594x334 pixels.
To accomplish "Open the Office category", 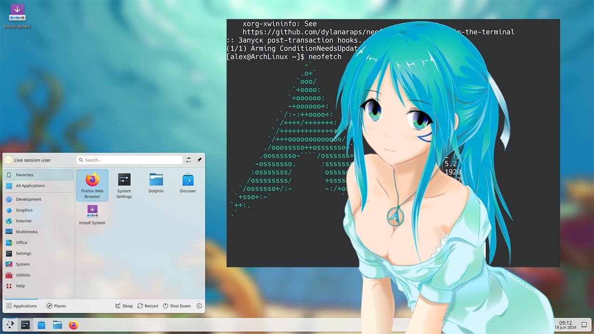I will [39, 243].
